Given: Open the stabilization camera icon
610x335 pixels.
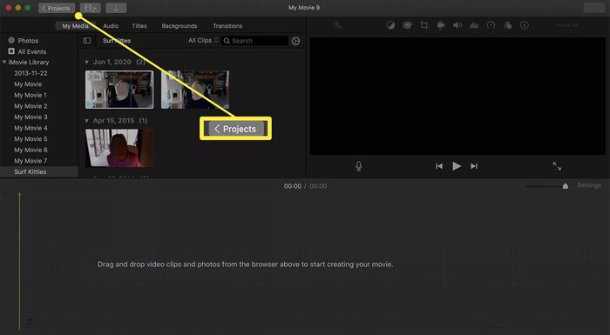Looking at the screenshot, I should pyautogui.click(x=441, y=25).
